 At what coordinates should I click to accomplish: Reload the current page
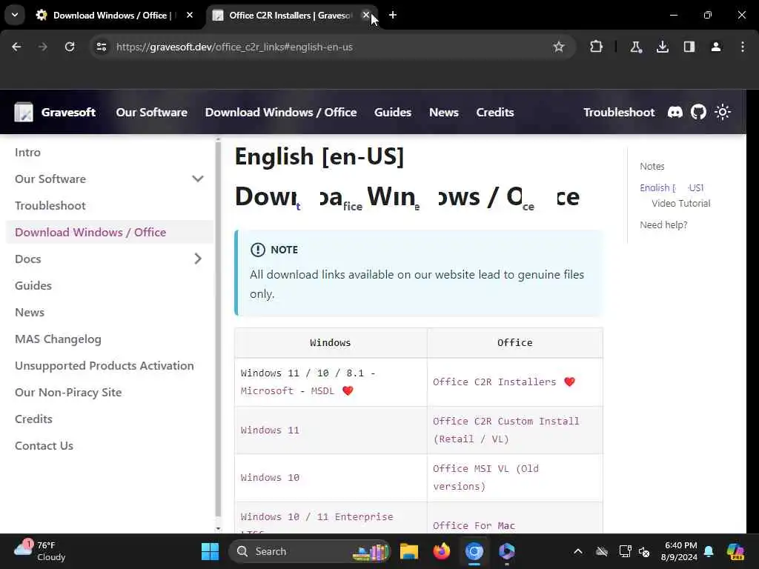tap(70, 47)
